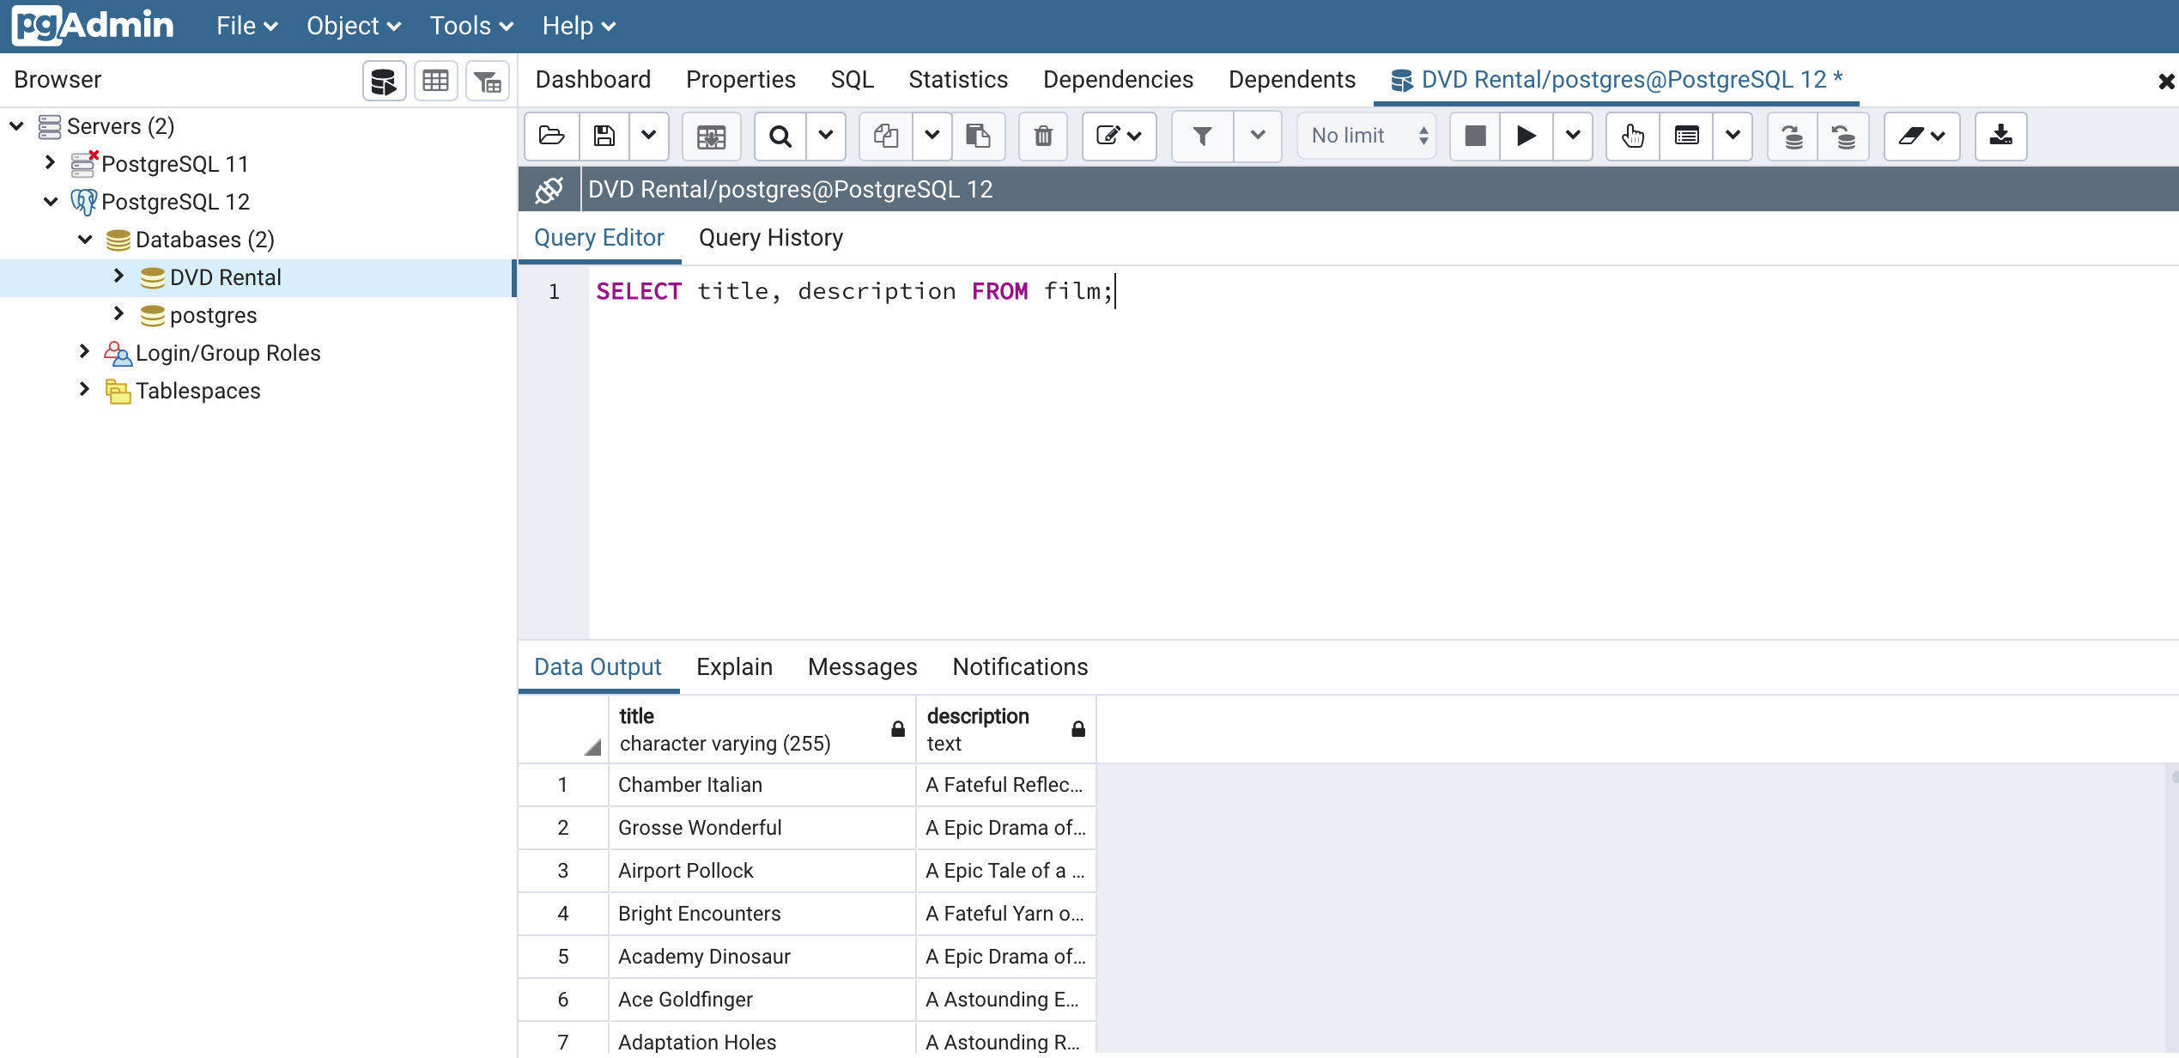This screenshot has width=2179, height=1058.
Task: Click the lock icon on description column
Action: click(x=1078, y=729)
